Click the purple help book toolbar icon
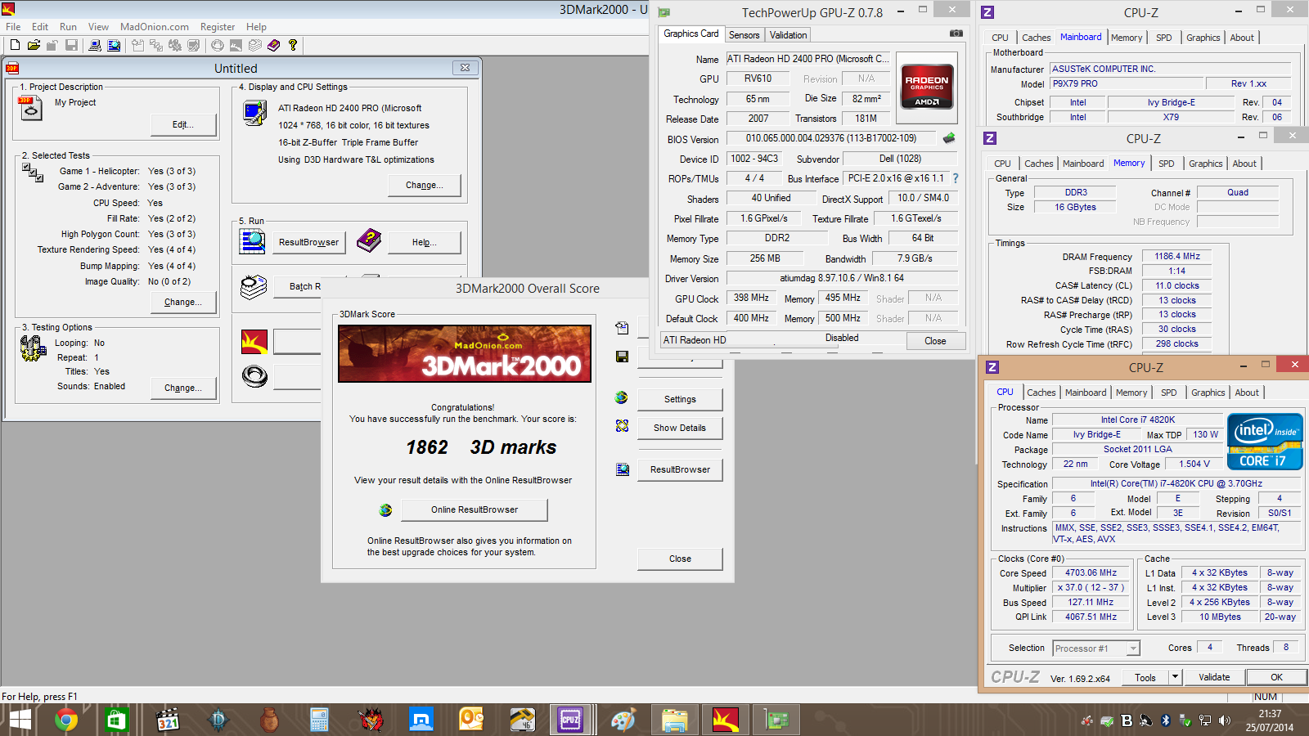 coord(274,45)
